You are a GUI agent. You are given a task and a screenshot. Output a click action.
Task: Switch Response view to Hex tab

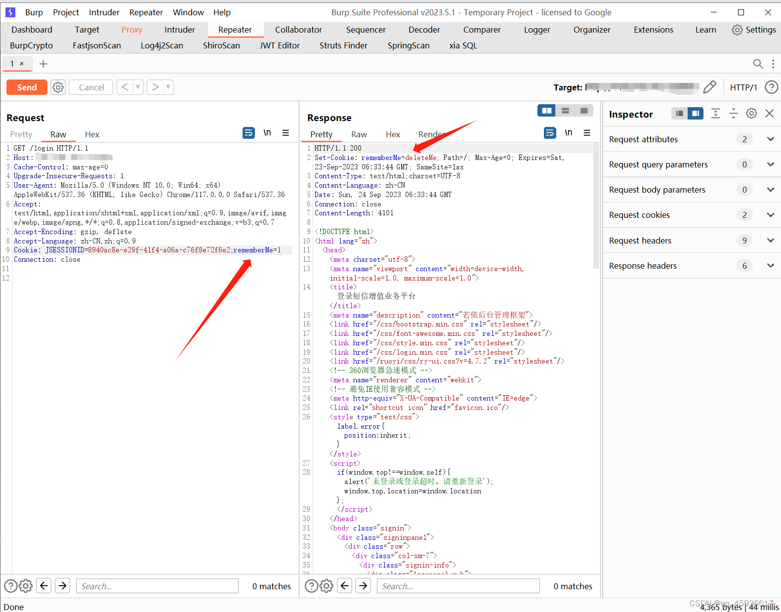tap(393, 134)
